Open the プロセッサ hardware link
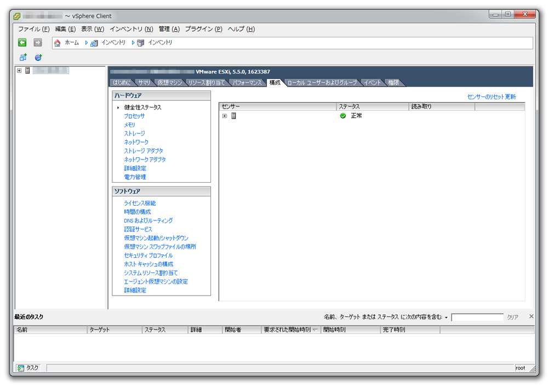 (x=134, y=116)
